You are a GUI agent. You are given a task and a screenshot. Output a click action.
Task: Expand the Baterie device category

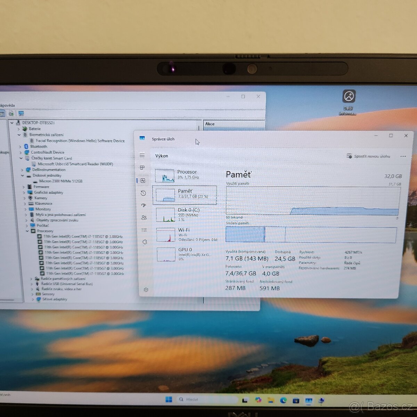click(19, 129)
